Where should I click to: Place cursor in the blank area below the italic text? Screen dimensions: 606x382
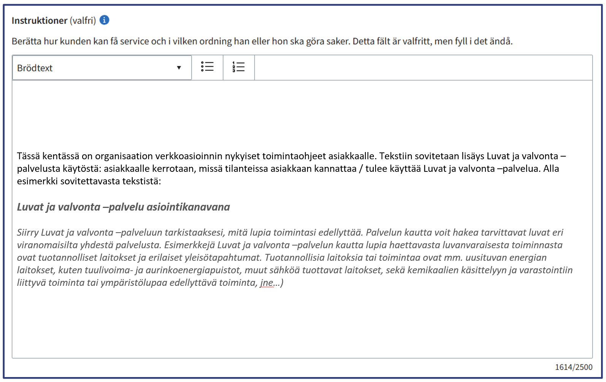point(302,323)
